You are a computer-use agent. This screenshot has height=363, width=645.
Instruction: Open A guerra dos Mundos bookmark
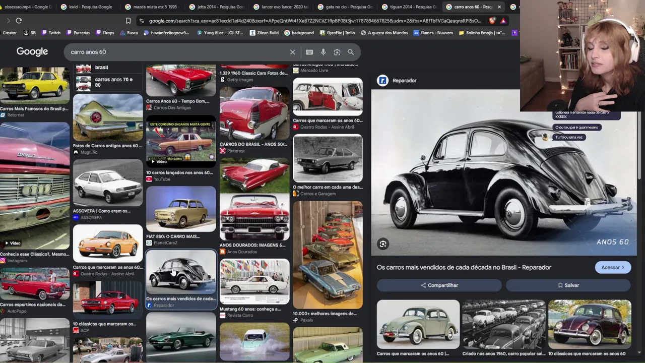point(384,33)
